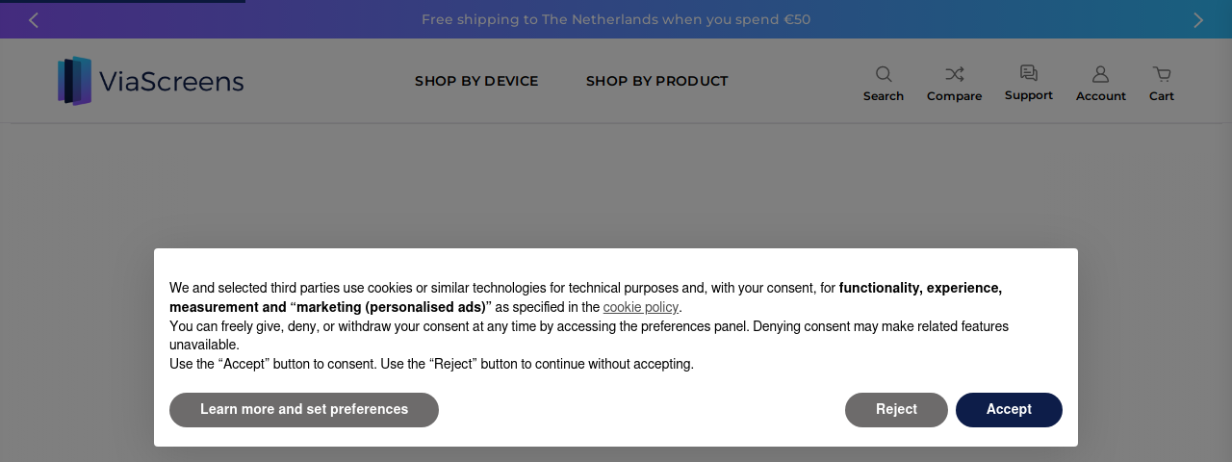Click the Cart label in header
This screenshot has width=1232, height=462.
pos(1162,96)
